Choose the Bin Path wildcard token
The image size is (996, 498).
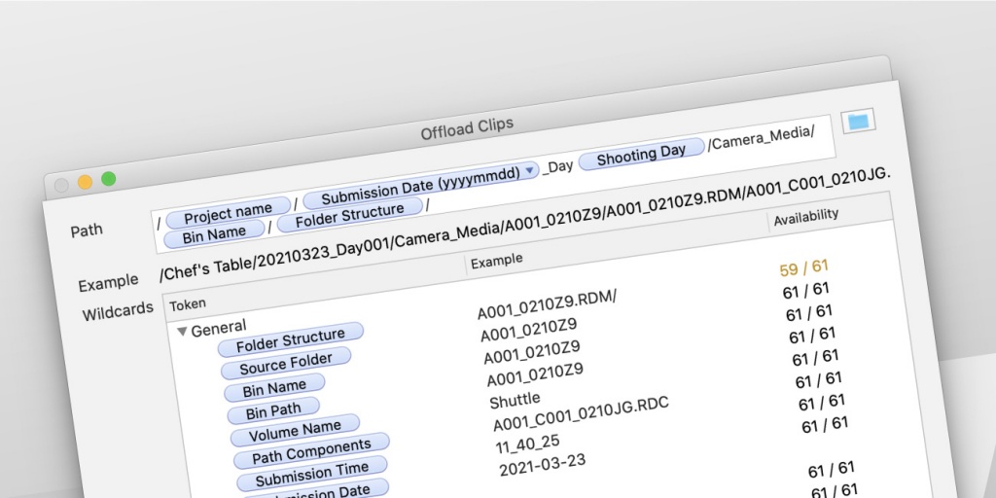pyautogui.click(x=273, y=410)
